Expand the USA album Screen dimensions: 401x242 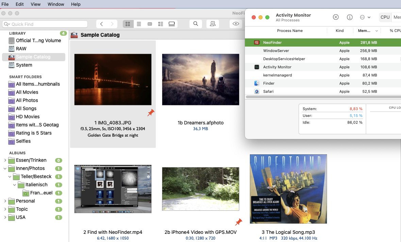coord(5,217)
